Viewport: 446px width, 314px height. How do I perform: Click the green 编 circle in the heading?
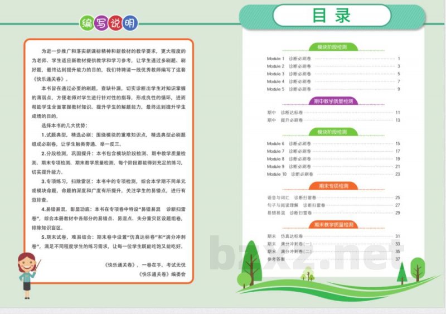point(86,23)
